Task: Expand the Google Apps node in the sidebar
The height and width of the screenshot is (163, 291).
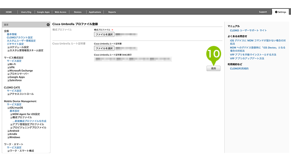Action: click(x=9, y=77)
